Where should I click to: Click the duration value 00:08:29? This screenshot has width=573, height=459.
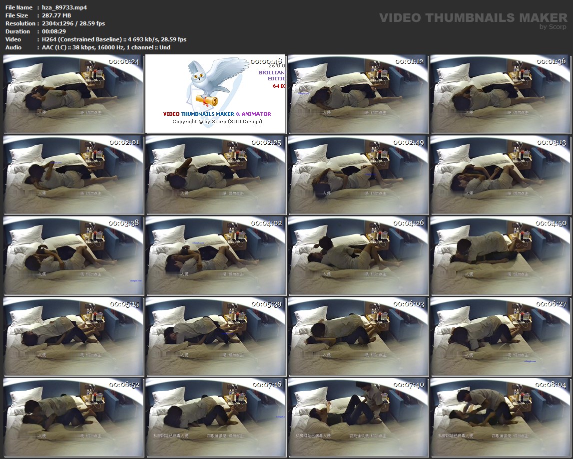tap(54, 31)
